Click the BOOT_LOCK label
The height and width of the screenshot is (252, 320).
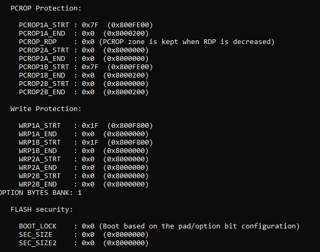point(38,226)
